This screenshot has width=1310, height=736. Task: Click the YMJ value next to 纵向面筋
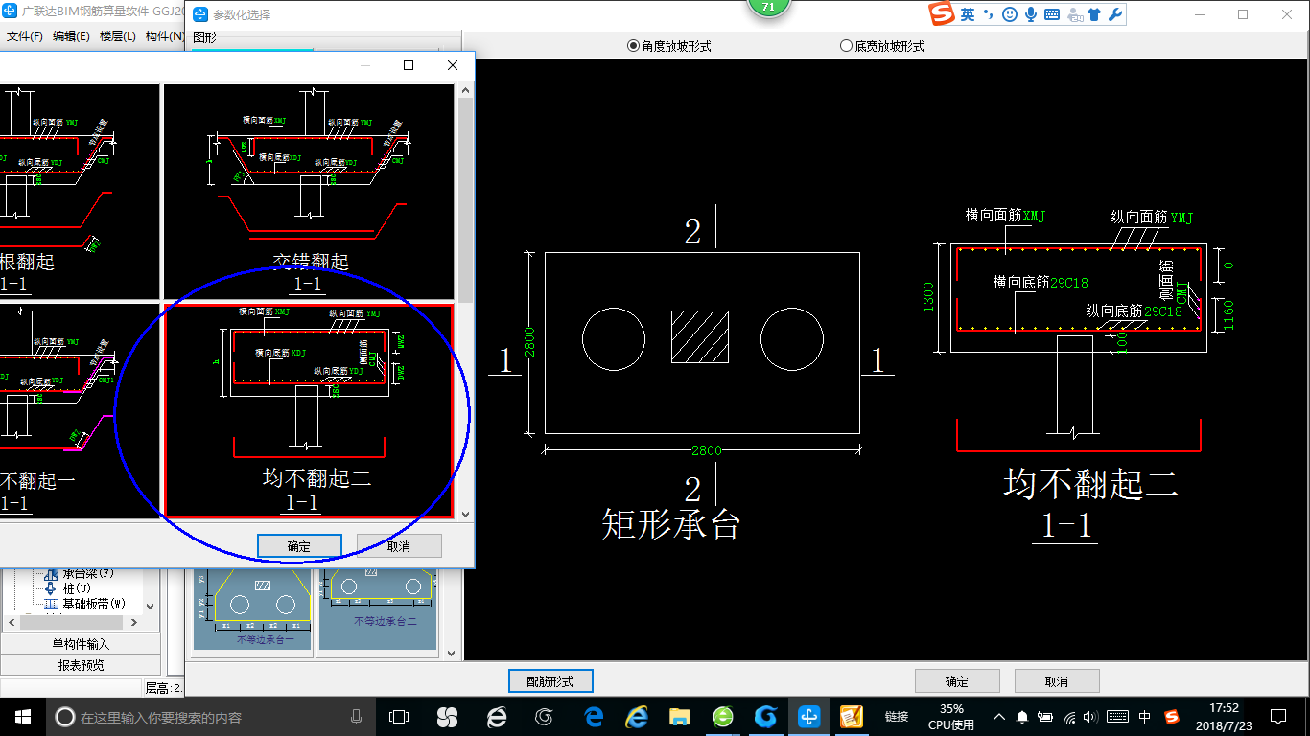(1181, 218)
